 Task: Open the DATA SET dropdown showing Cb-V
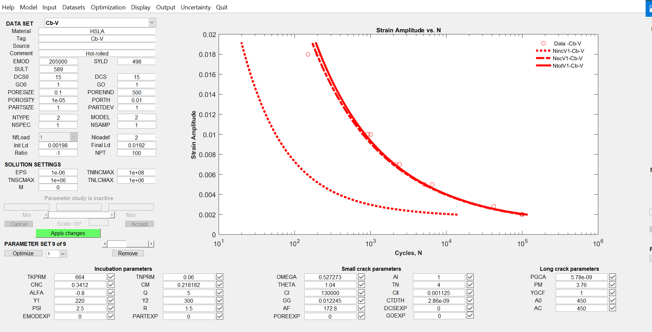click(x=152, y=23)
